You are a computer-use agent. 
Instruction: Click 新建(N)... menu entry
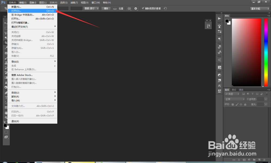coord(33,7)
